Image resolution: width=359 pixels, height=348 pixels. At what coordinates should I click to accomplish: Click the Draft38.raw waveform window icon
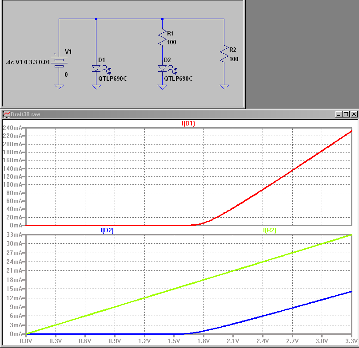point(6,114)
